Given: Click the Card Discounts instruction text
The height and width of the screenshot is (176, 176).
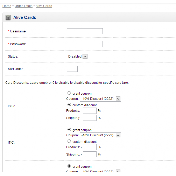Looking at the screenshot, I should [67, 83].
